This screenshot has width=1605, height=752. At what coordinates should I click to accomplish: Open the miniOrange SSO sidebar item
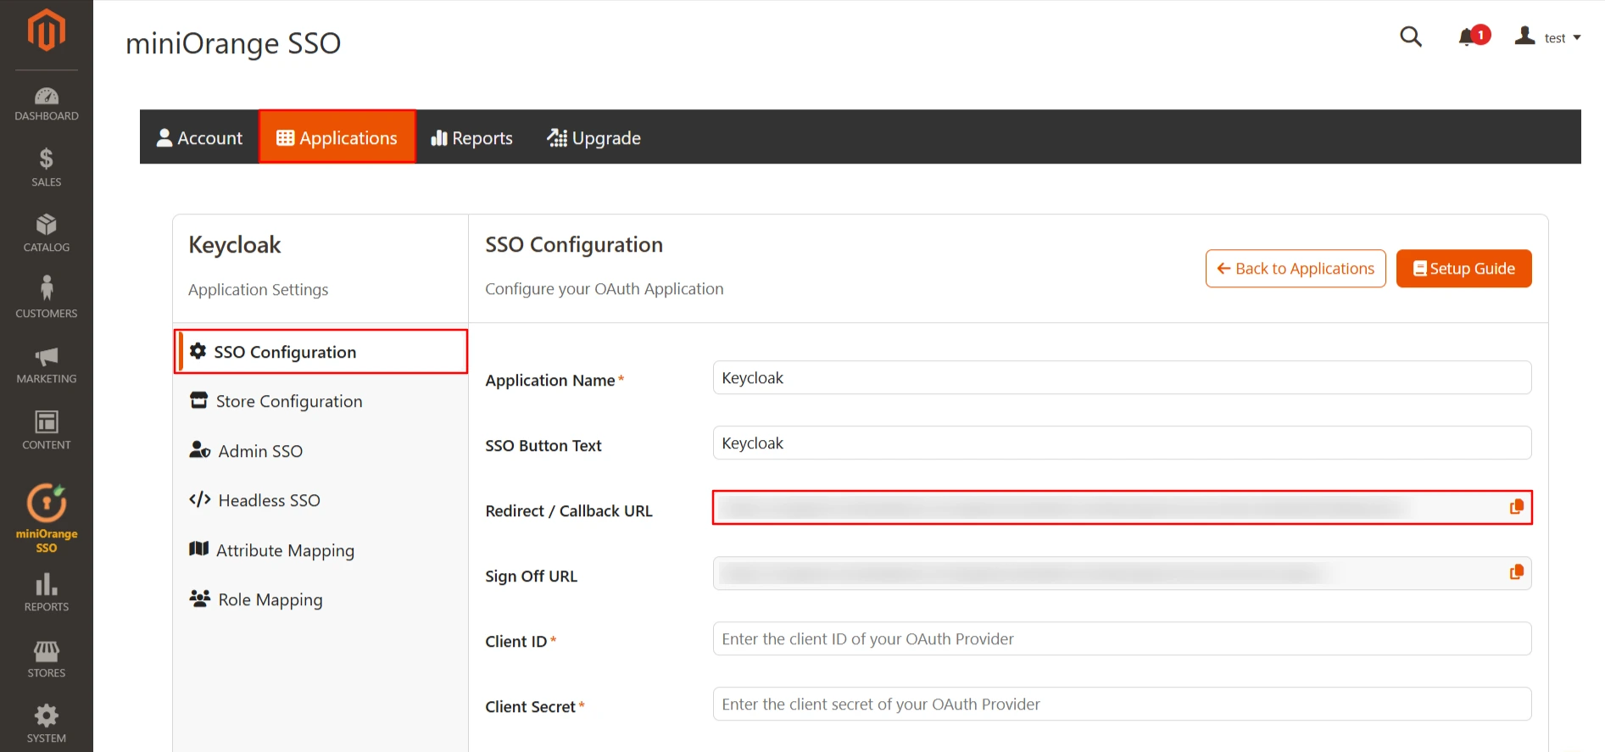pyautogui.click(x=47, y=518)
